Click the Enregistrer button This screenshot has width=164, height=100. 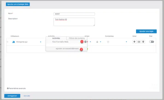pos(12,96)
